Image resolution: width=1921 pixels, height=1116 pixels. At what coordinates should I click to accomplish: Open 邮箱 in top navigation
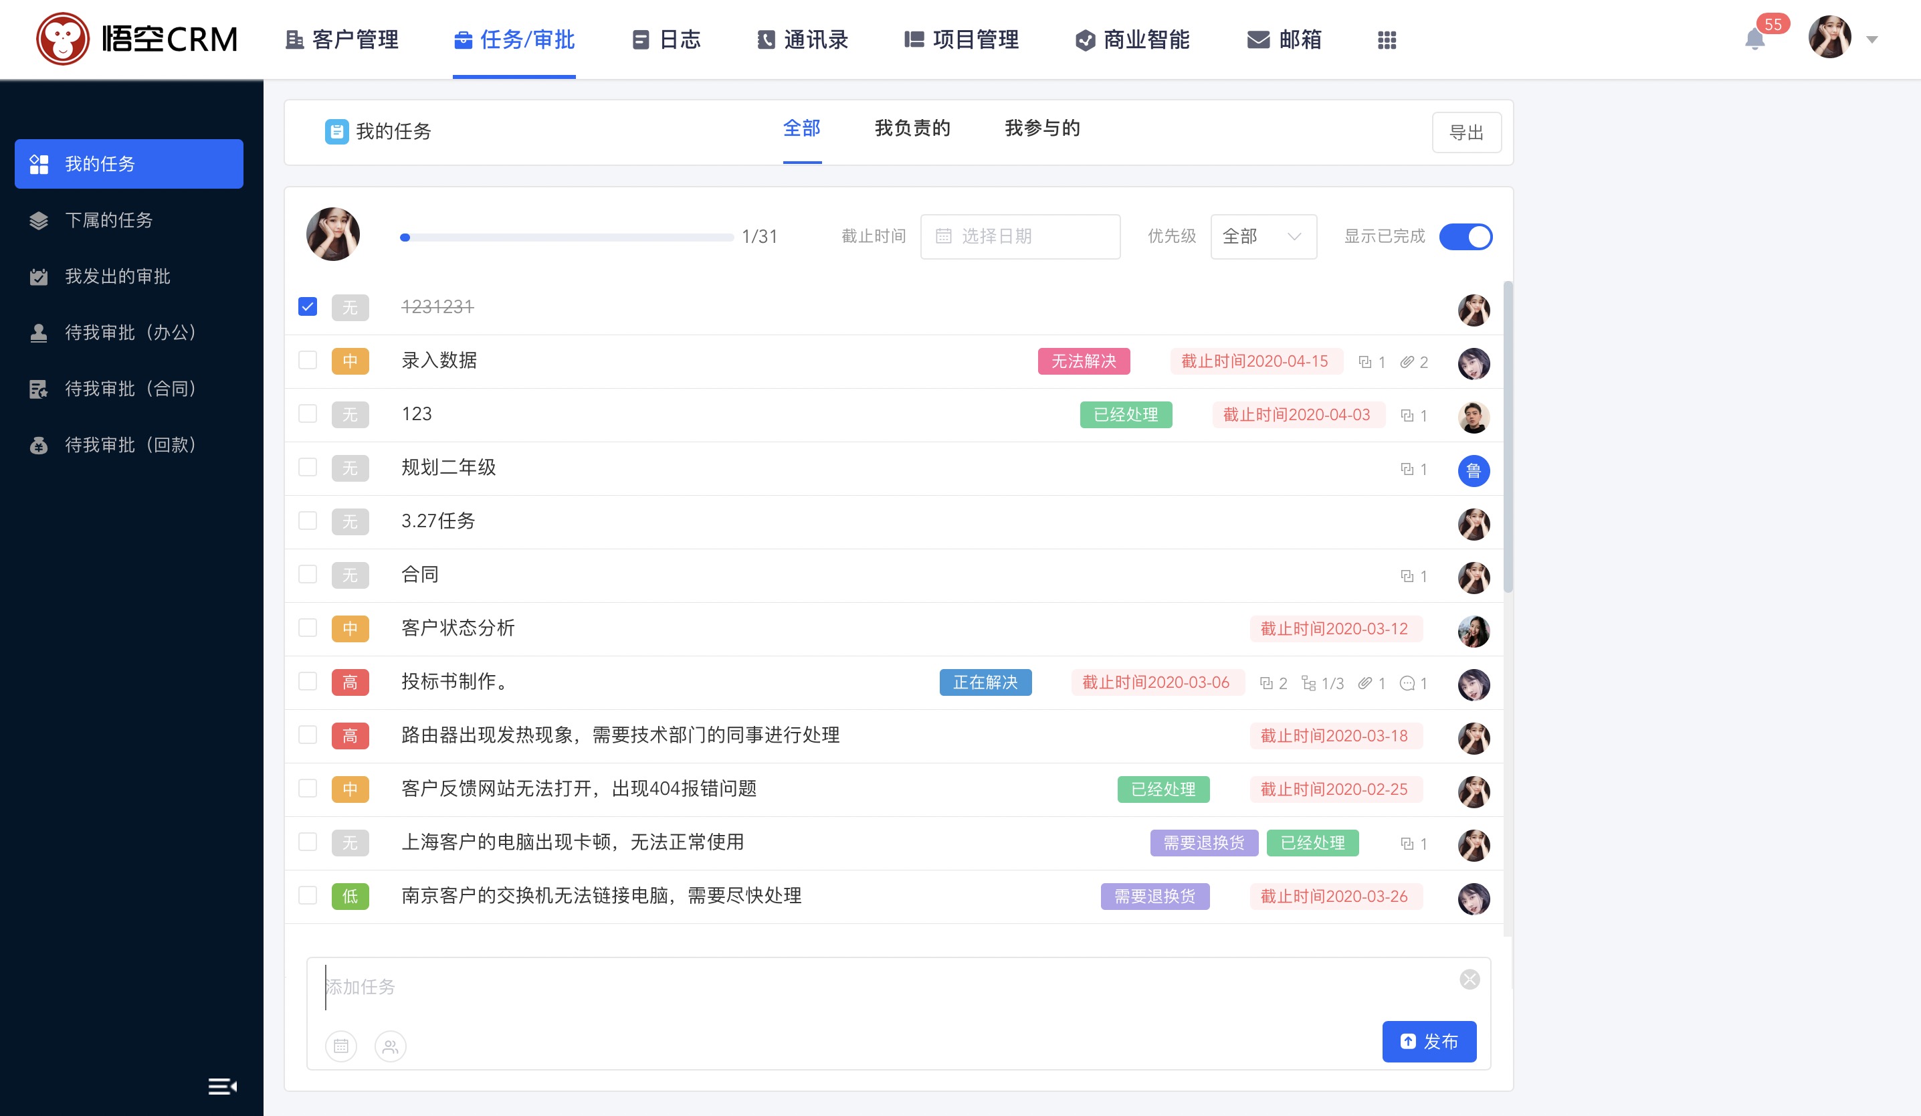tap(1284, 39)
